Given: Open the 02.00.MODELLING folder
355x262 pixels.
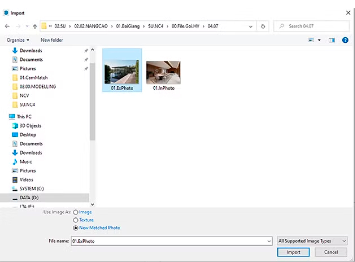Looking at the screenshot, I should (38, 87).
